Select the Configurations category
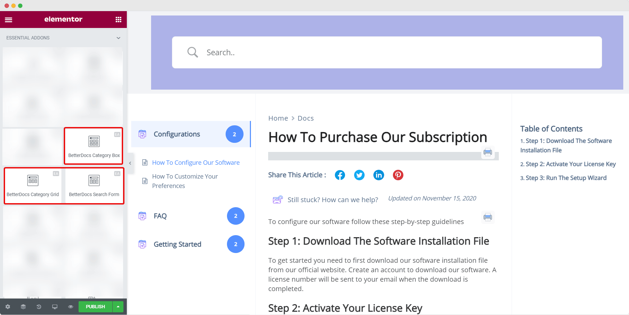The width and height of the screenshot is (629, 315). click(177, 134)
